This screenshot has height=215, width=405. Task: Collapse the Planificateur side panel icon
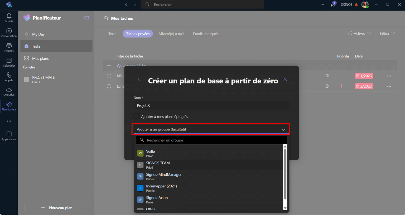tap(86, 18)
